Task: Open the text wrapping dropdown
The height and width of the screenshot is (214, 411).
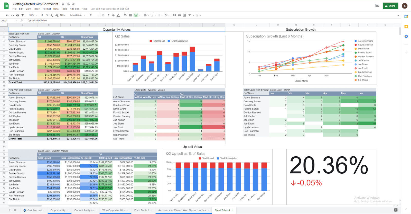Action: pyautogui.click(x=160, y=15)
